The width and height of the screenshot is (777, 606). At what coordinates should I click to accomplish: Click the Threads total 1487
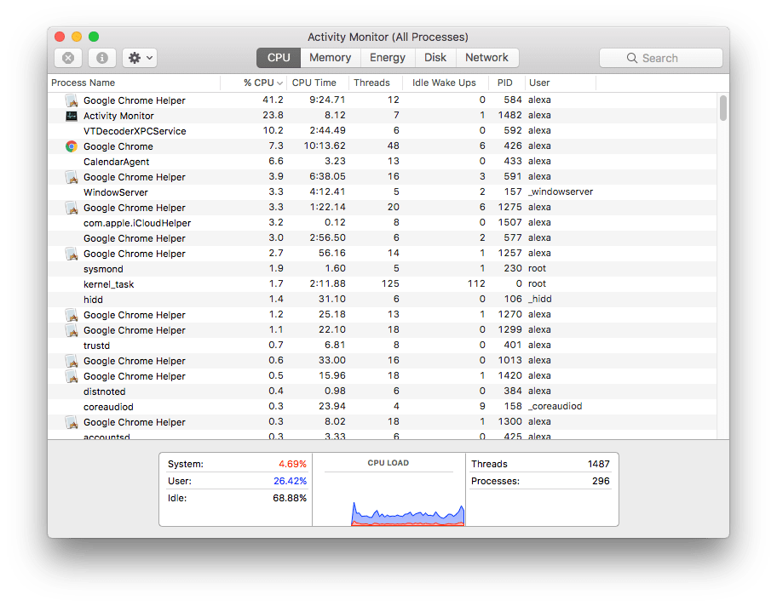pos(599,465)
